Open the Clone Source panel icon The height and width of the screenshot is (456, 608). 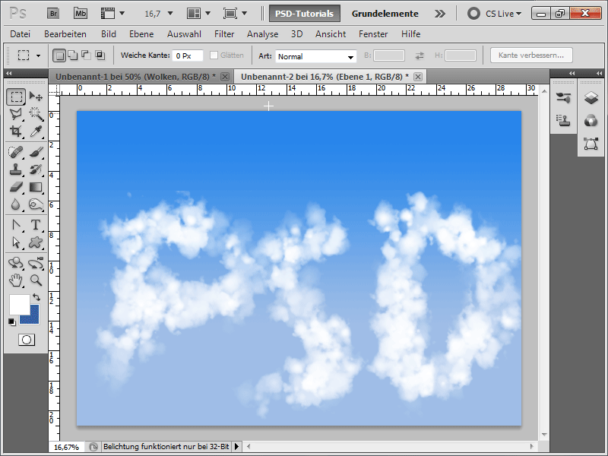click(x=563, y=121)
